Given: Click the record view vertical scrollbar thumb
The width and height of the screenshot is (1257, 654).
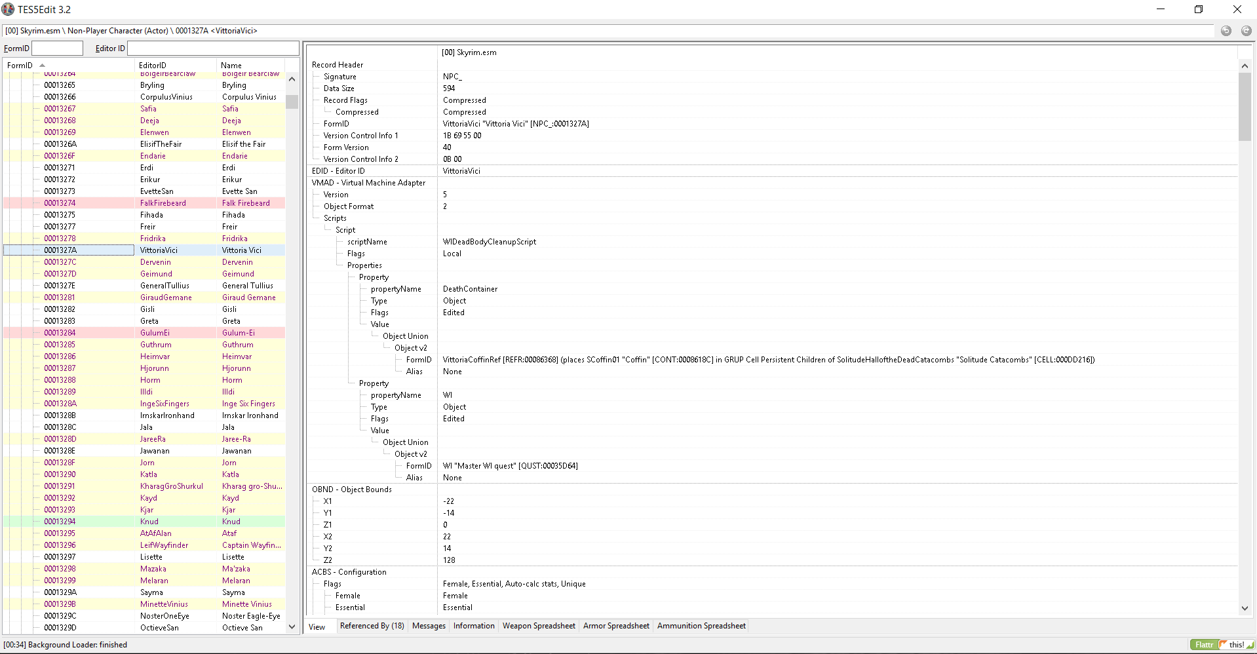Looking at the screenshot, I should pyautogui.click(x=1245, y=106).
